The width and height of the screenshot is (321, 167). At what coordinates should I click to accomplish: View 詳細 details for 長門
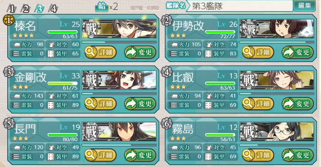tap(100, 155)
